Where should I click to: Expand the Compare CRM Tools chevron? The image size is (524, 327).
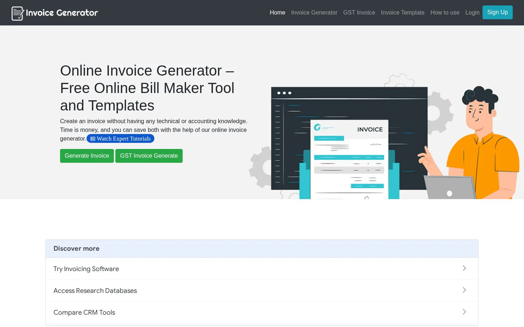coord(464,312)
